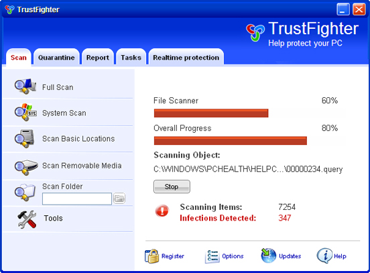Click the Full Scan magnifier icon
The width and height of the screenshot is (370, 273).
point(25,87)
